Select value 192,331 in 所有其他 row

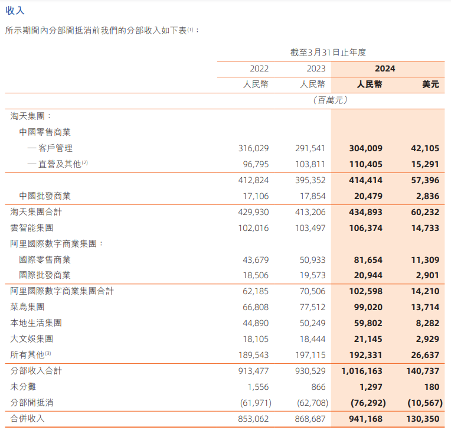pyautogui.click(x=366, y=355)
